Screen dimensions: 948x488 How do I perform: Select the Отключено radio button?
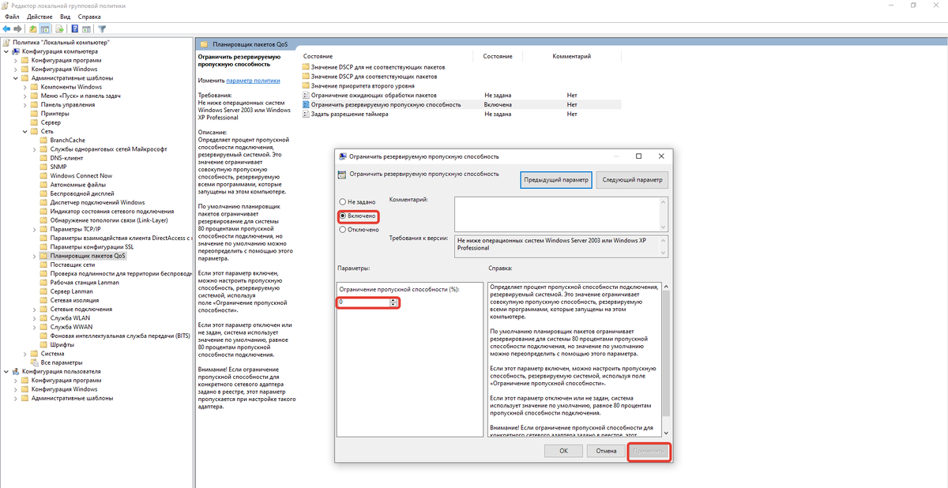tap(342, 230)
